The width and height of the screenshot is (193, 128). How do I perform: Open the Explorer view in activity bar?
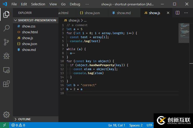pyautogui.click(x=6, y=14)
